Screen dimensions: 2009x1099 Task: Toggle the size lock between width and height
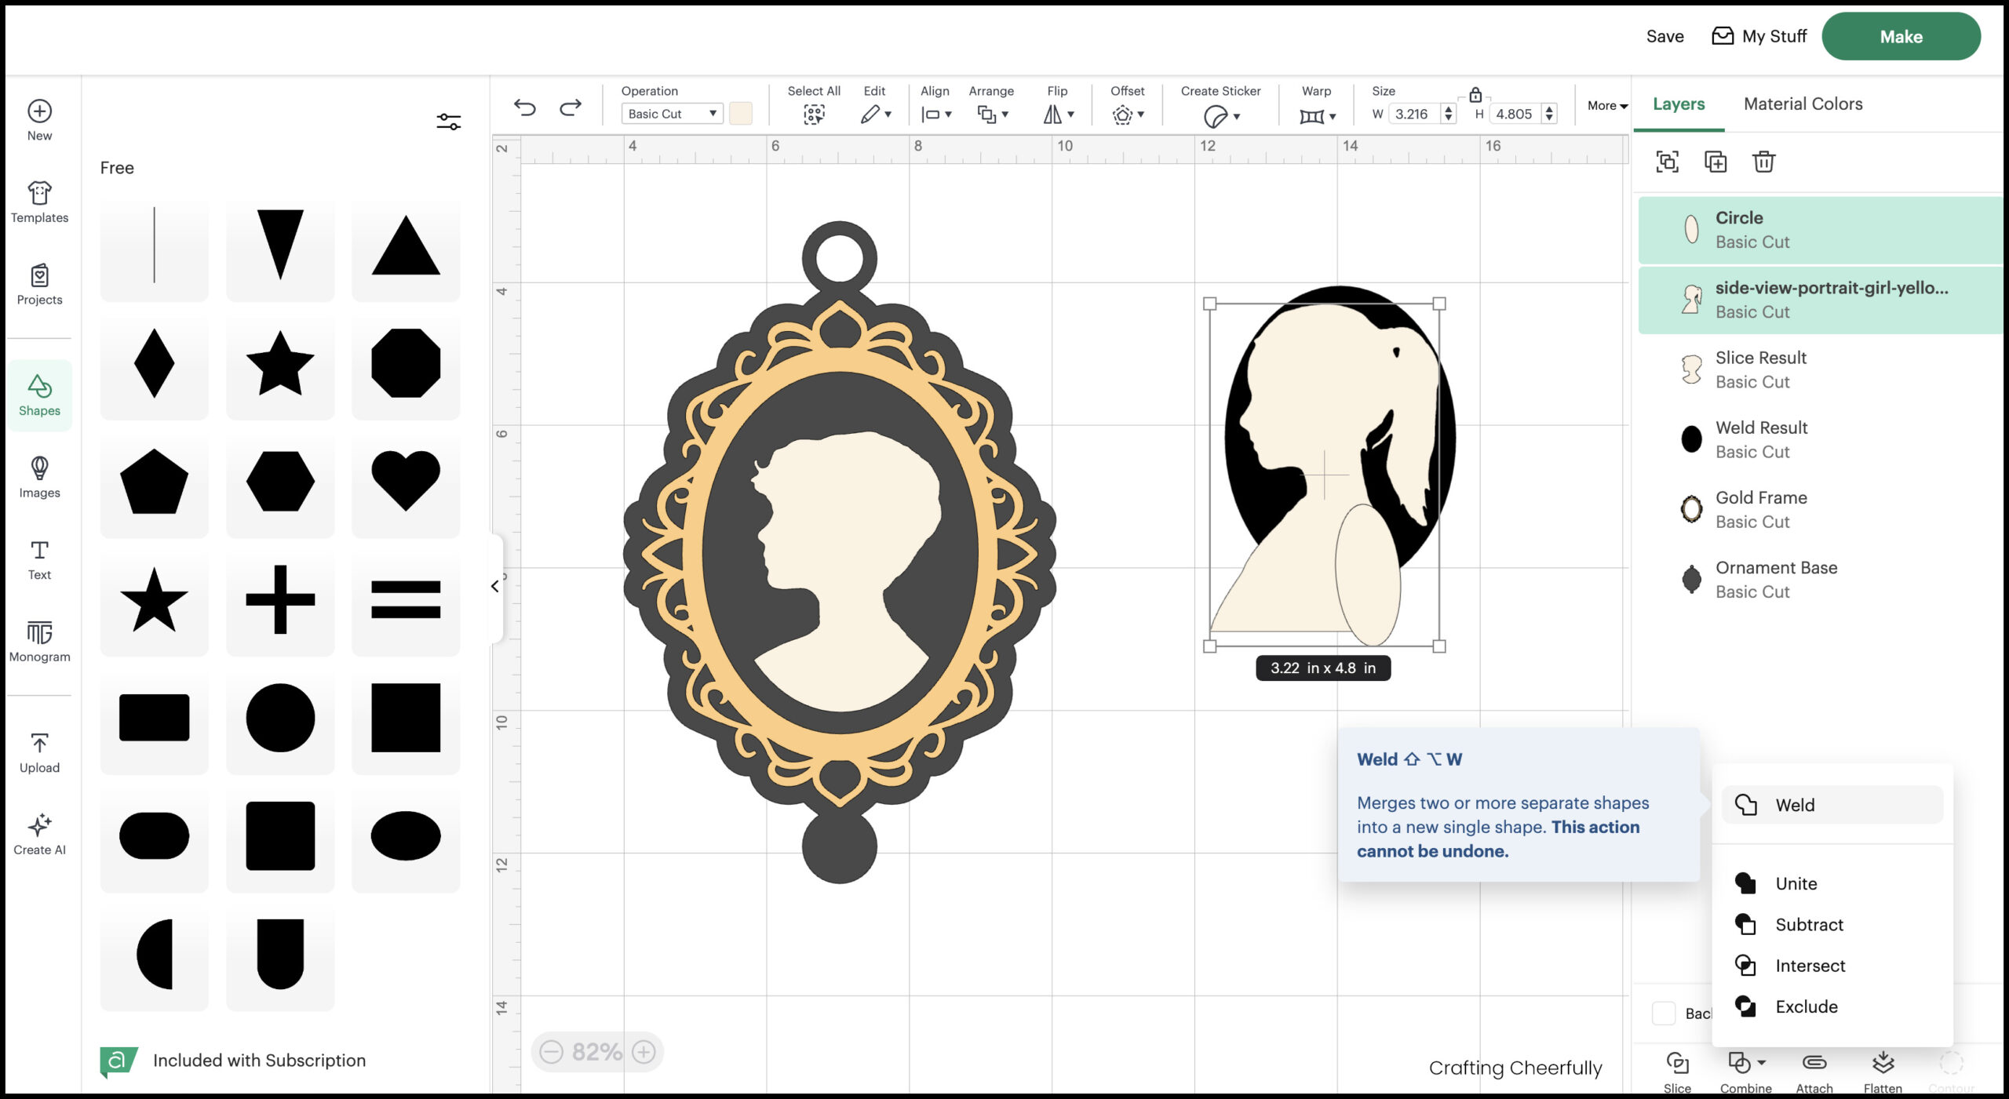tap(1475, 94)
